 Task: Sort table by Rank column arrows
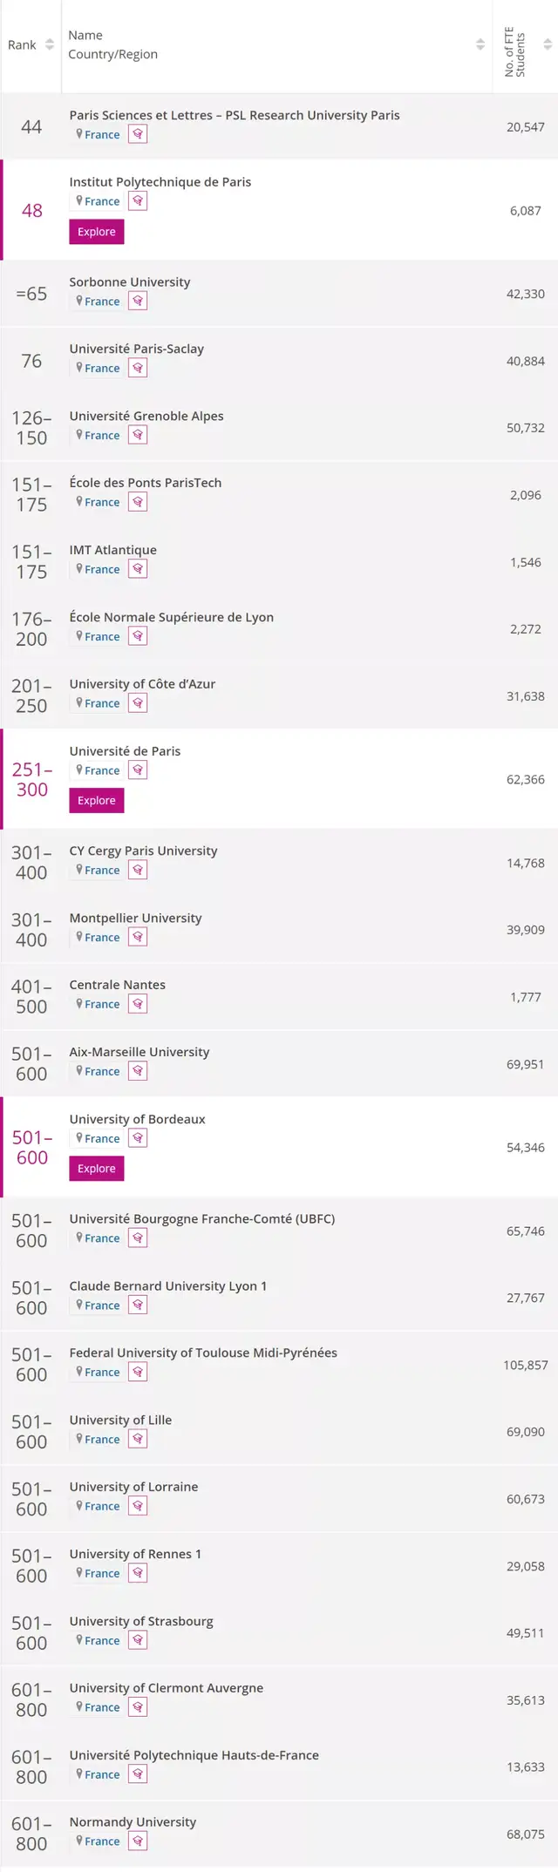click(50, 44)
